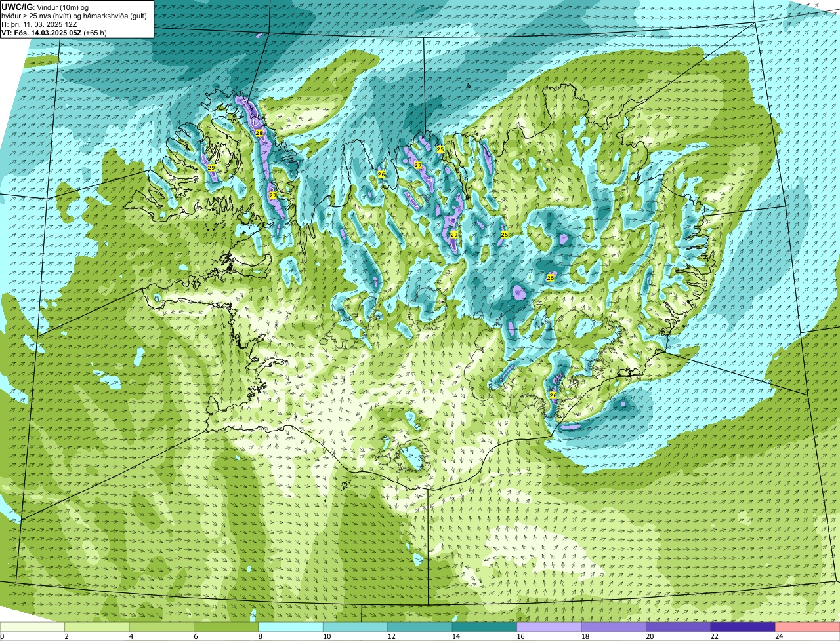This screenshot has width=840, height=641.
Task: Click the 6–8 m/s dark green legend swatch
Action: tap(226, 627)
